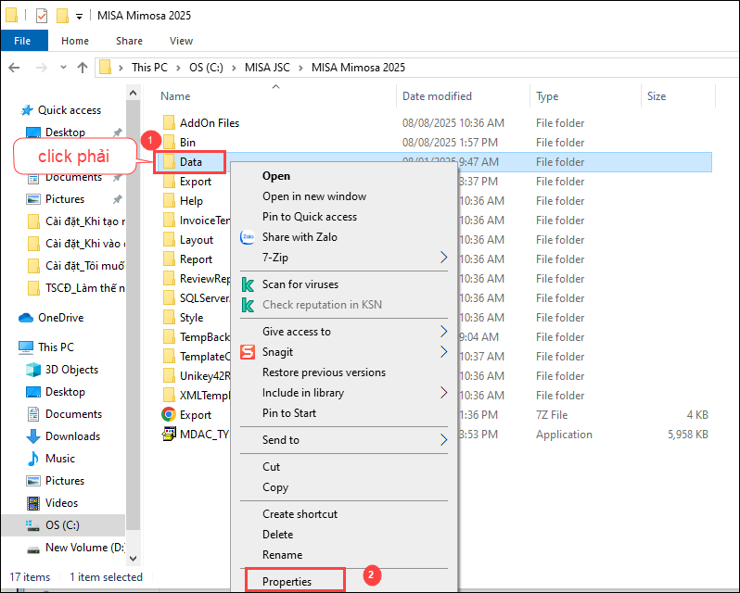Click OS (C:) in the address path
The width and height of the screenshot is (740, 593).
[x=206, y=68]
